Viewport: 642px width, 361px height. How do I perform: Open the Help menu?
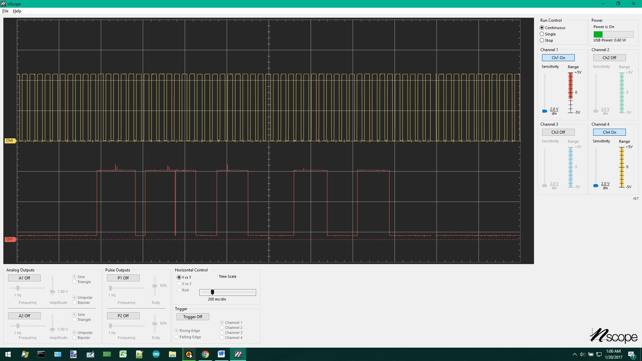(x=17, y=11)
